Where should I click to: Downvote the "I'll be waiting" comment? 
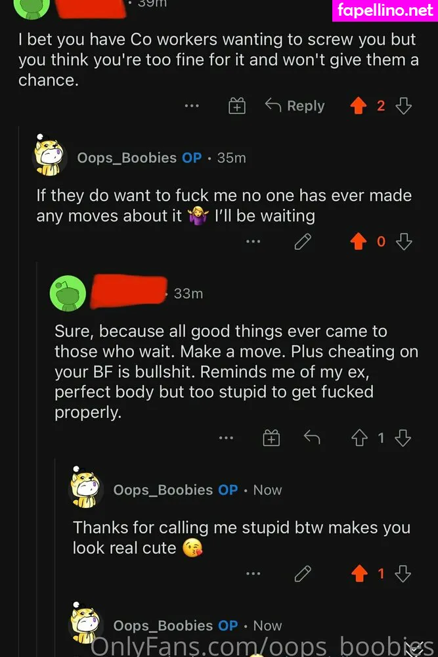[x=404, y=242]
